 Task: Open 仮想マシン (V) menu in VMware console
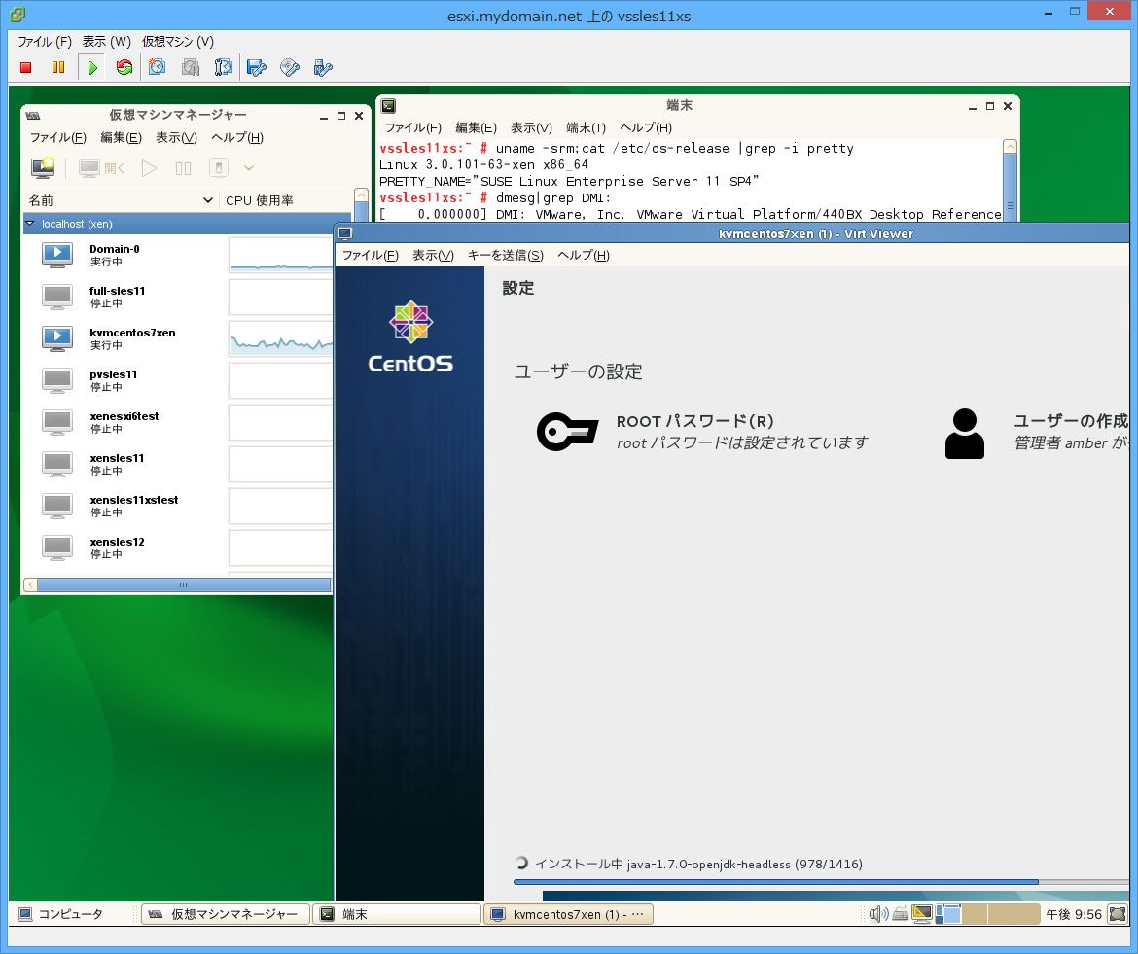[x=178, y=42]
